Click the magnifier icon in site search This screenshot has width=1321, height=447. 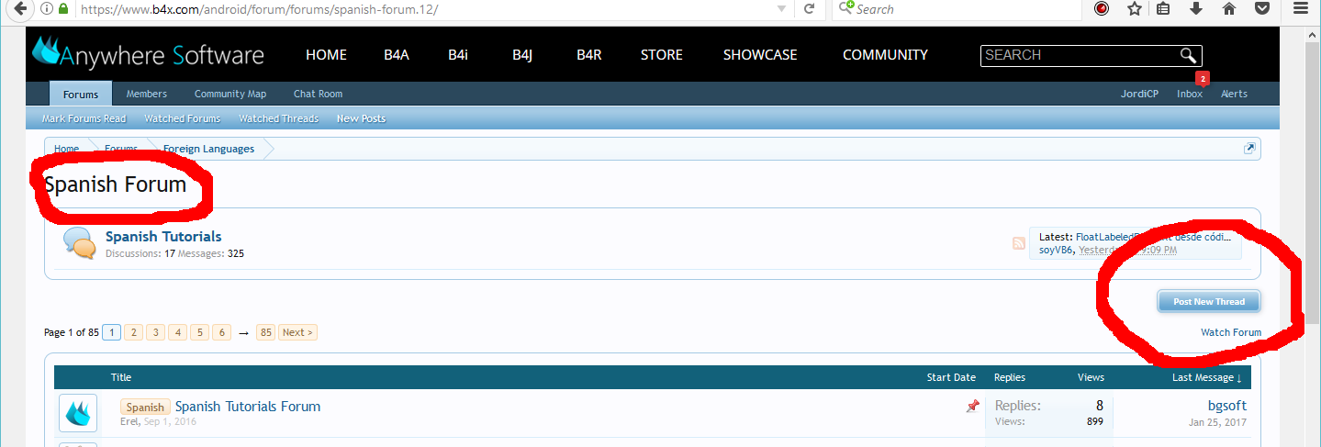coord(1189,55)
